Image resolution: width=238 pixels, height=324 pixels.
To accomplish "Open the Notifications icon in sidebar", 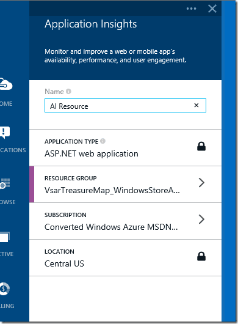I will (5, 133).
